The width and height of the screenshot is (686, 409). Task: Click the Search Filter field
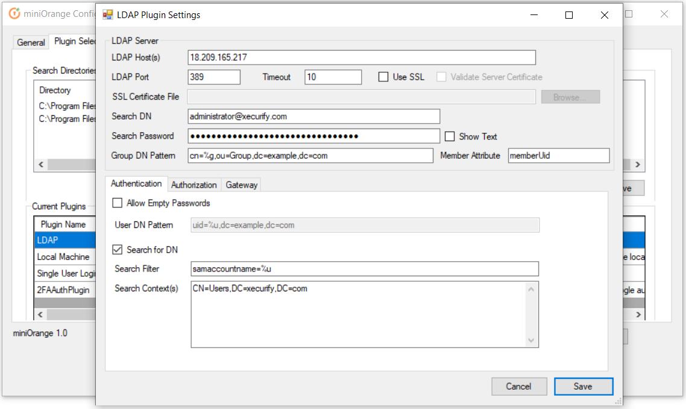(x=365, y=269)
